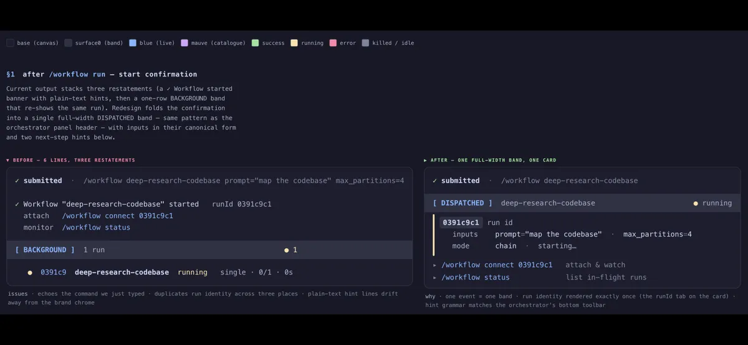This screenshot has width=748, height=345.
Task: Click the 'issues' footnote label
Action: coord(18,293)
